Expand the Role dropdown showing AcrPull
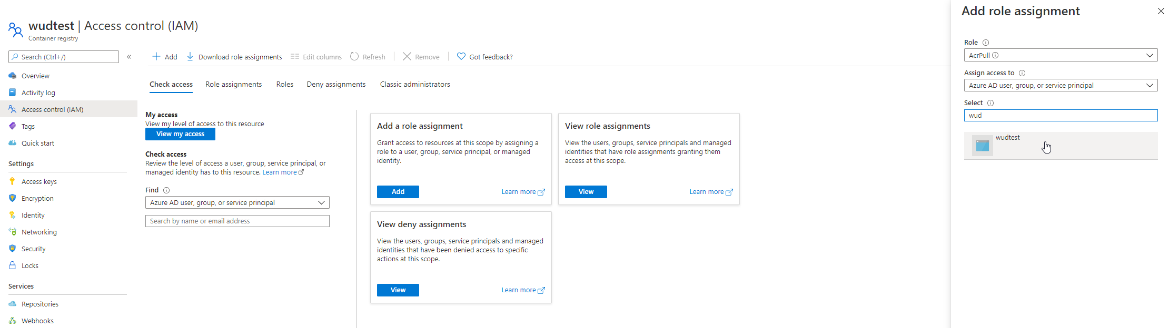The height and width of the screenshot is (328, 1169). tap(1061, 55)
